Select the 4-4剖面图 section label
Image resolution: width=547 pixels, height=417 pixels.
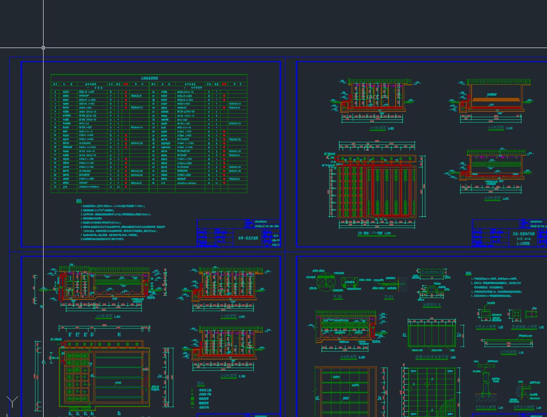click(497, 128)
